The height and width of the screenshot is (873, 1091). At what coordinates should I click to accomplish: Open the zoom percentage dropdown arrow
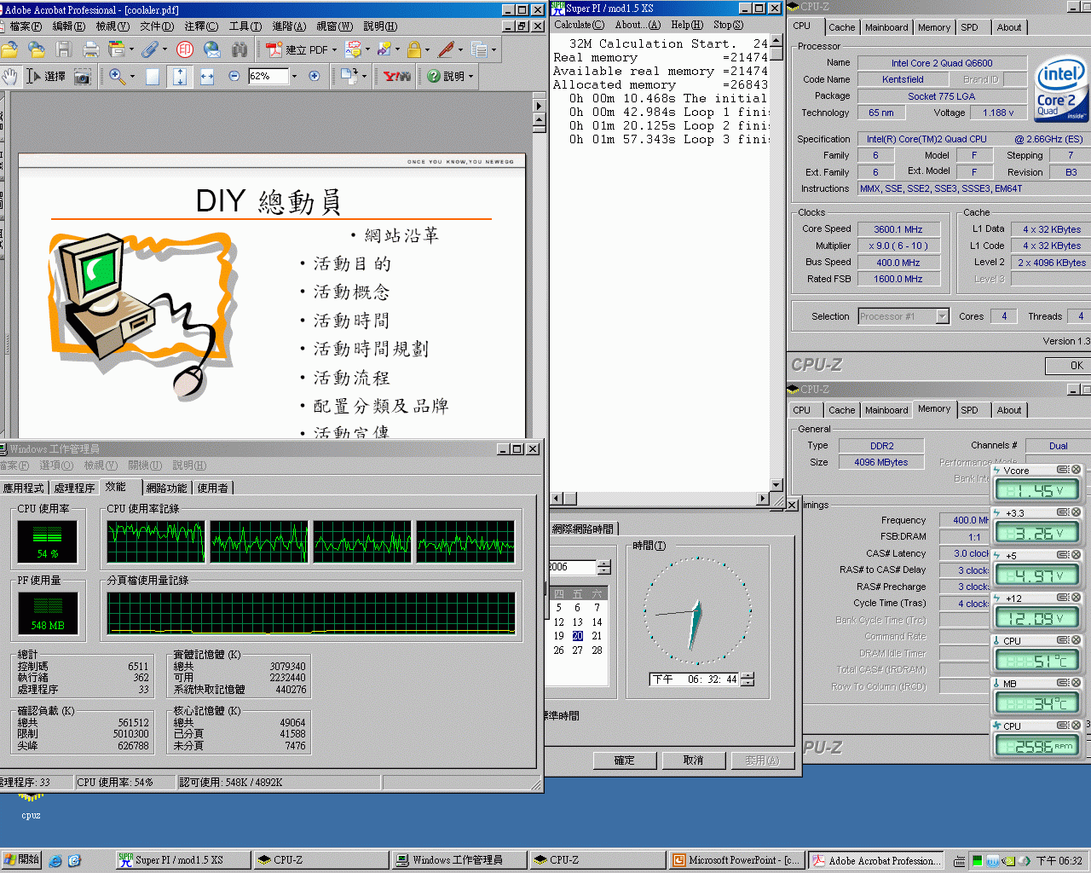click(x=295, y=76)
